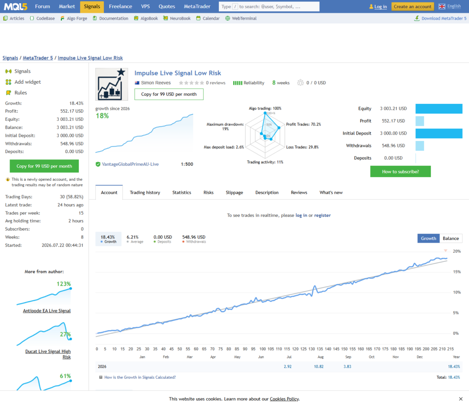Open the Description tab
Image resolution: width=469 pixels, height=407 pixels.
[267, 193]
